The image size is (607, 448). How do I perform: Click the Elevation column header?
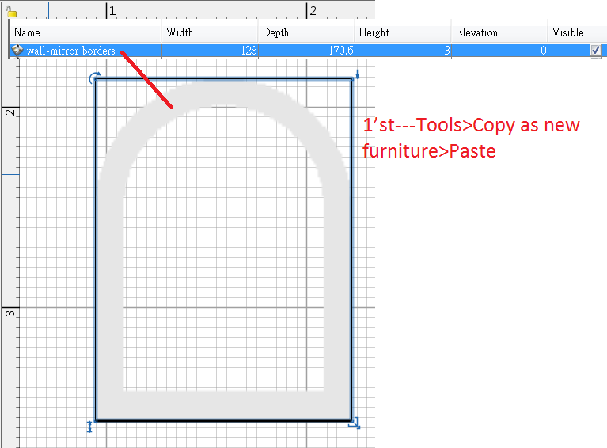(x=499, y=32)
